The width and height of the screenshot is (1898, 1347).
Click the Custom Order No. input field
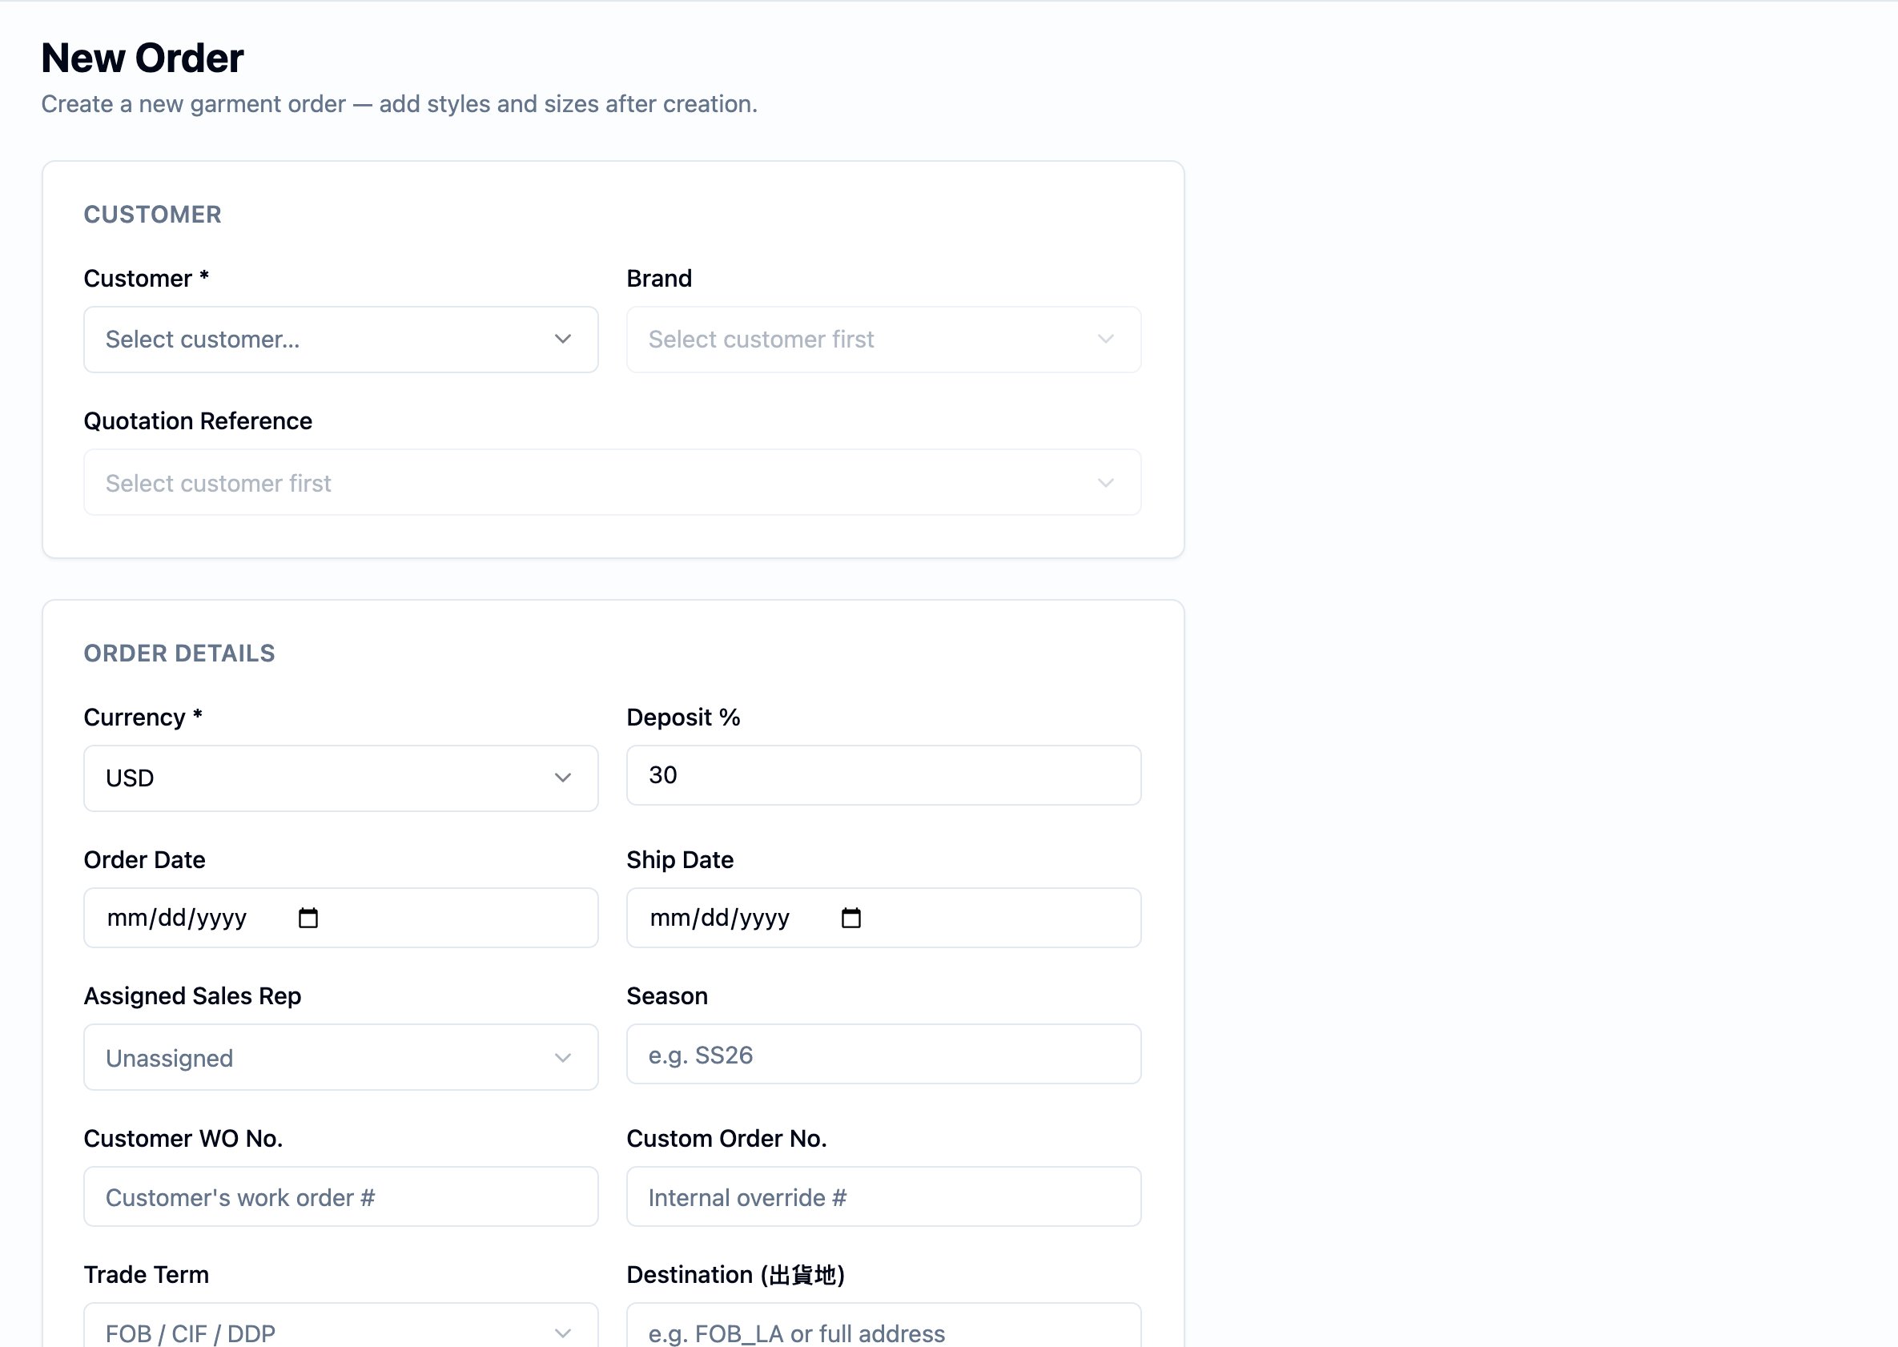[883, 1197]
